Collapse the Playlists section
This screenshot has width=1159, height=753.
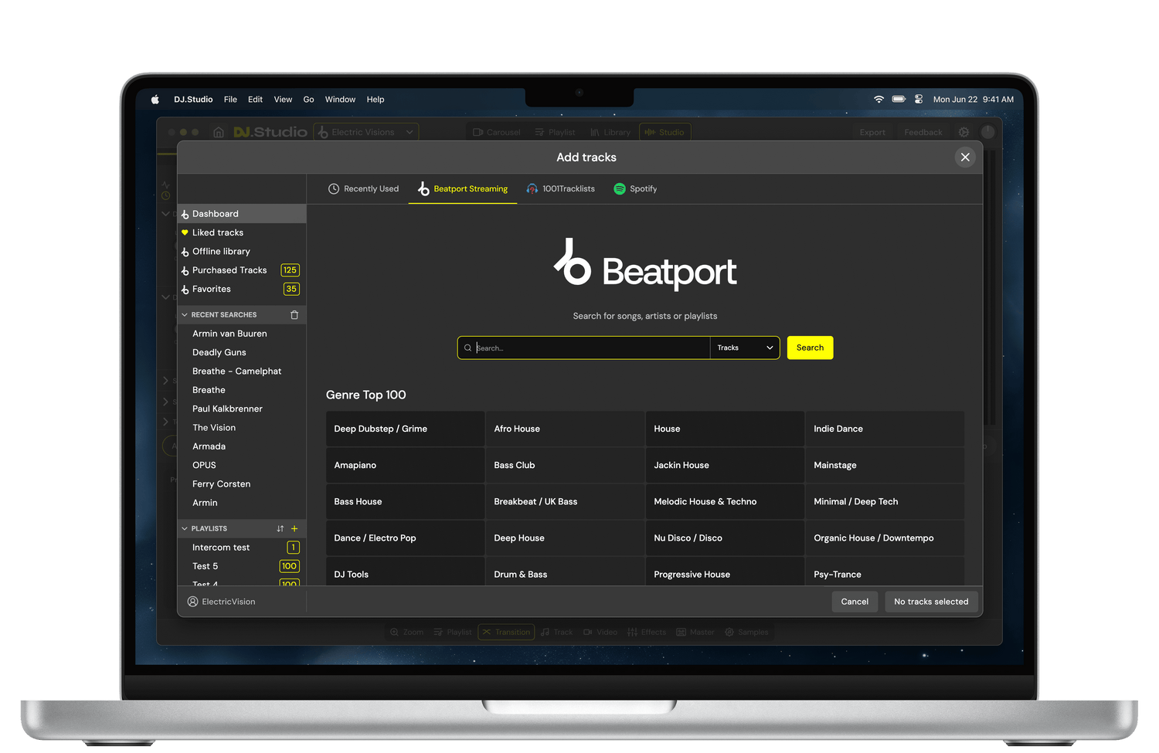(185, 529)
